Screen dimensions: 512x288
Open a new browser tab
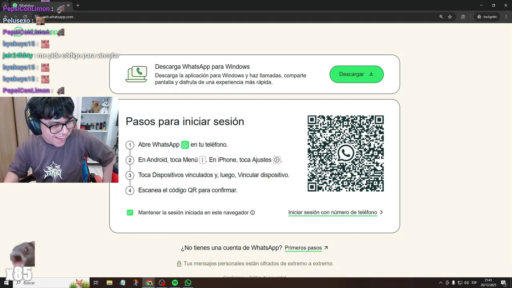78,5
